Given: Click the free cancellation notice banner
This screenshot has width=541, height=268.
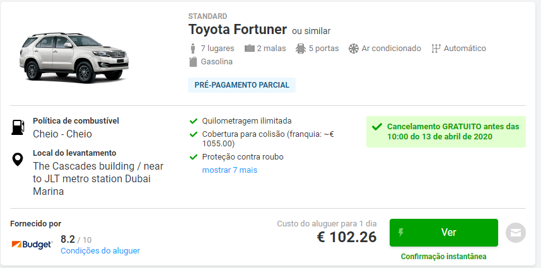Looking at the screenshot, I should (x=446, y=132).
